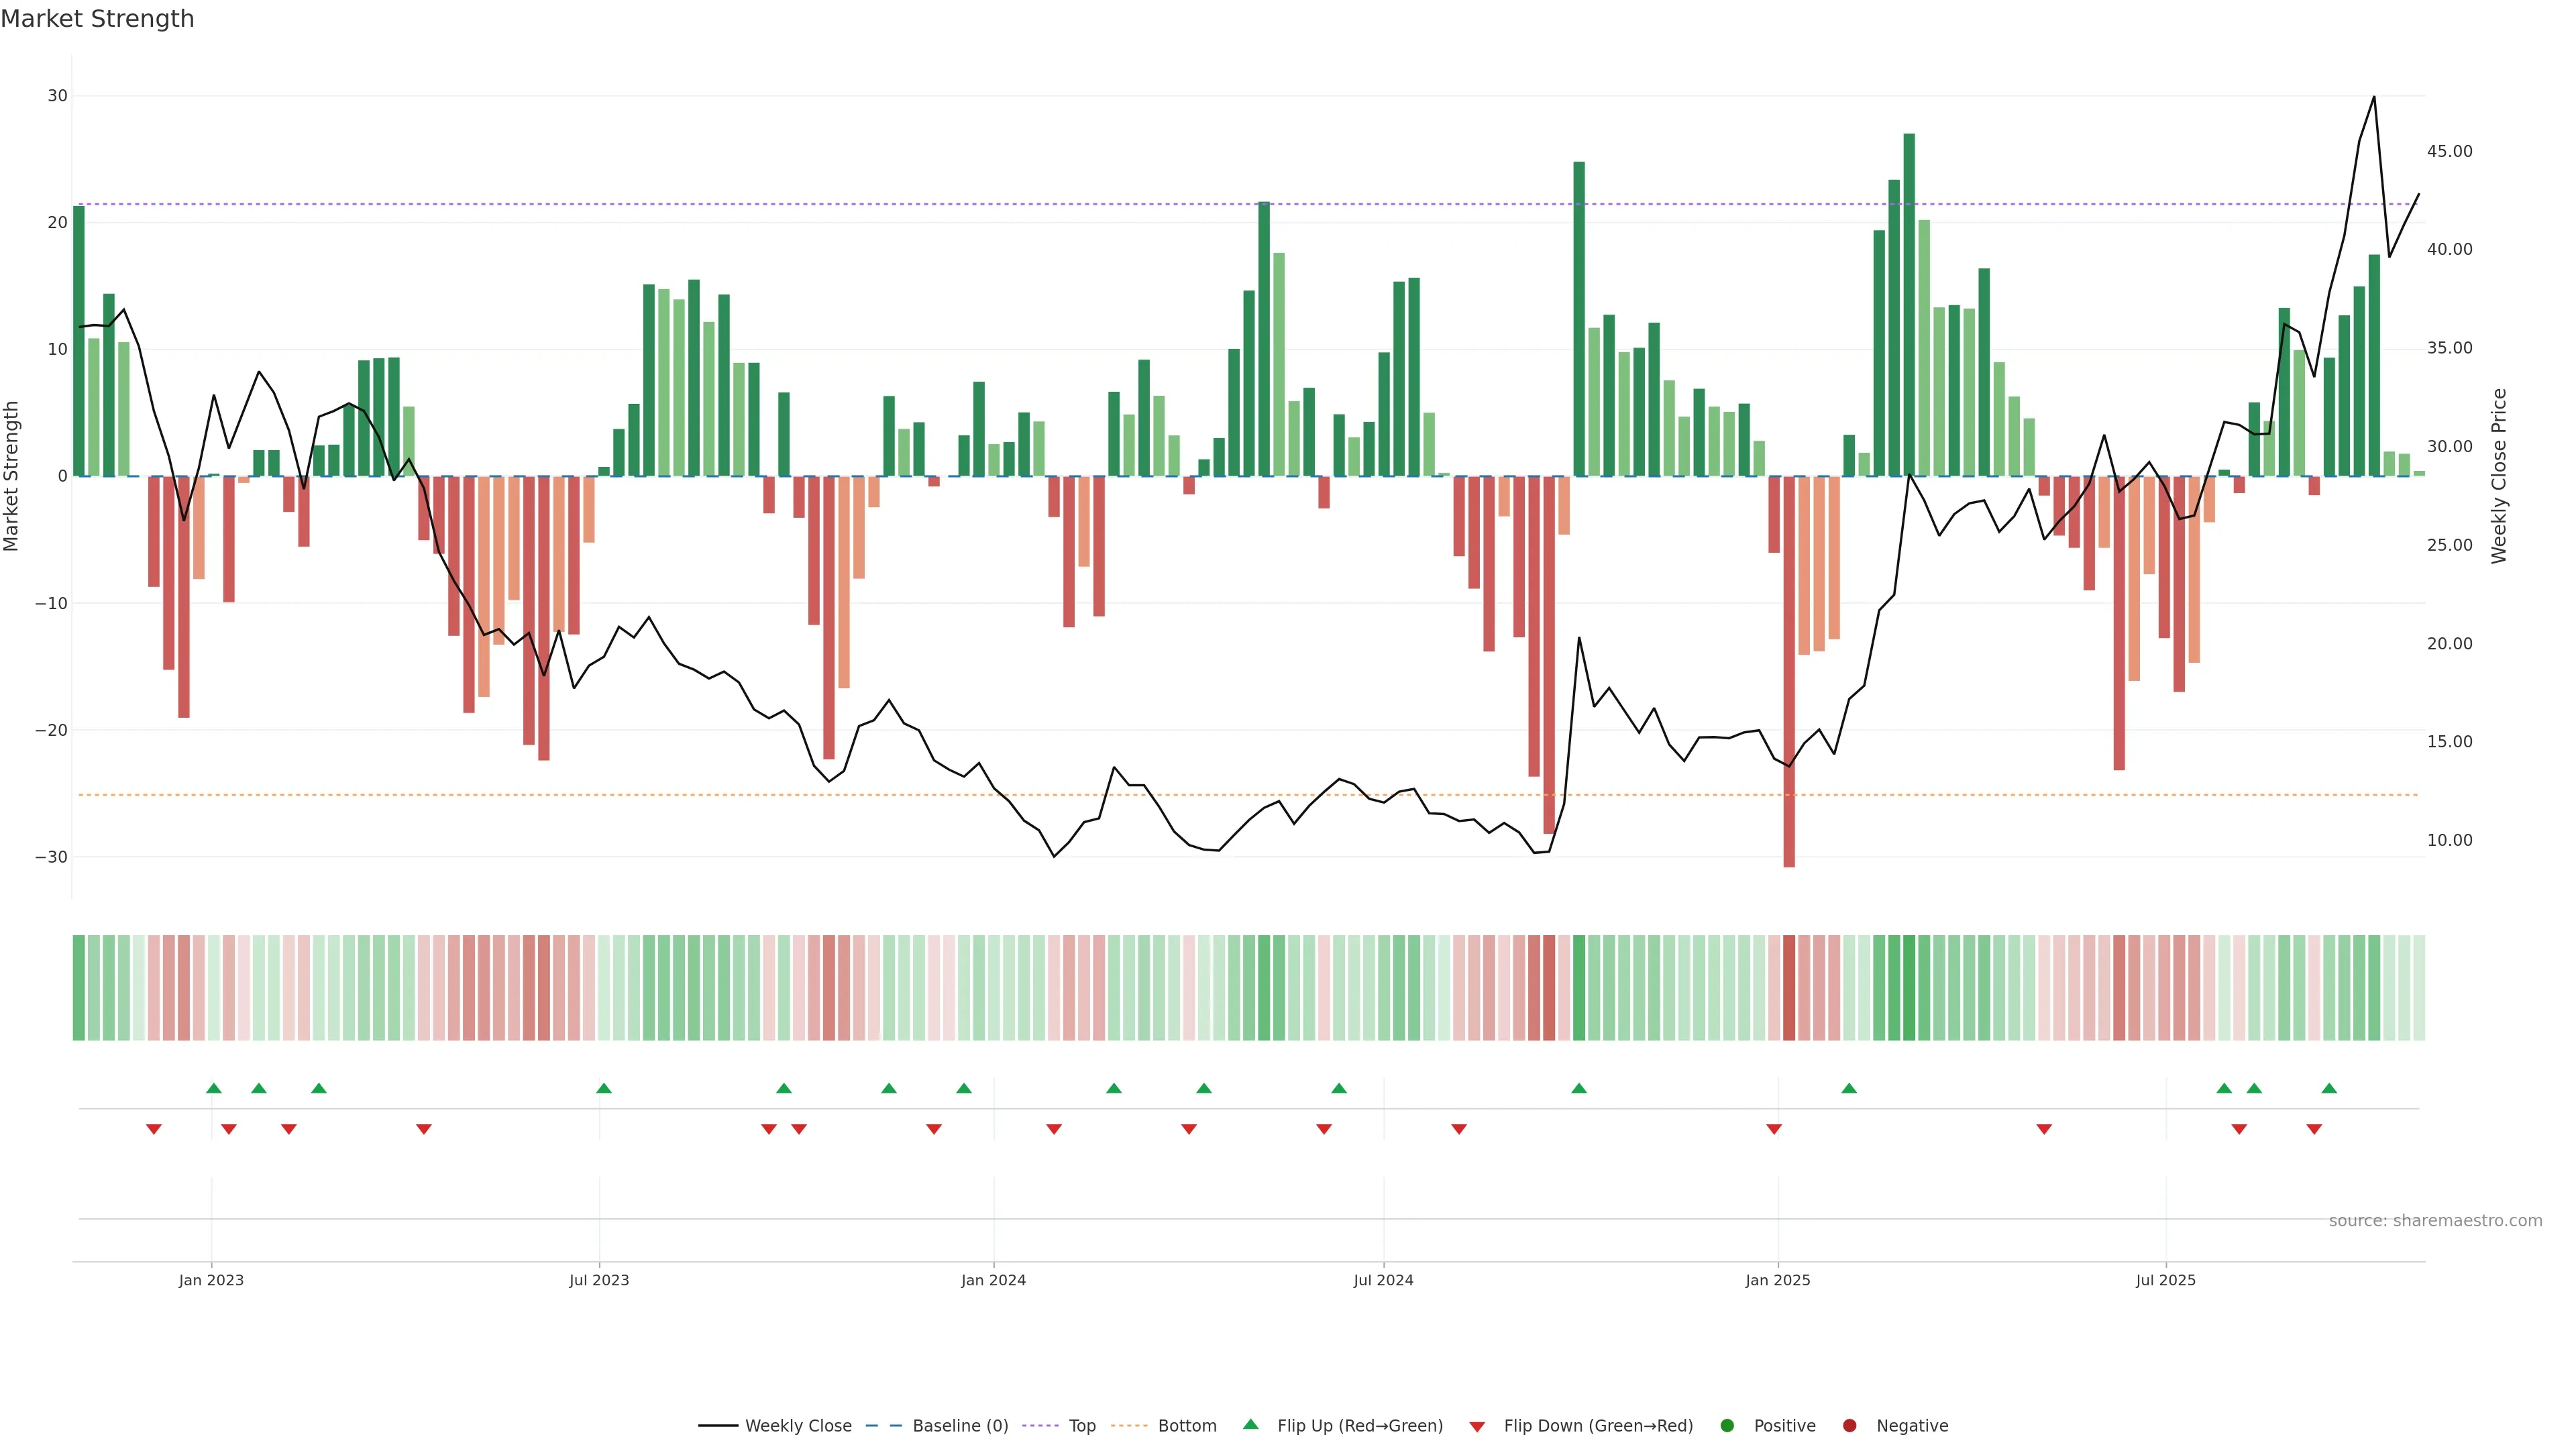Click Negative red circle legend icon
The width and height of the screenshot is (2576, 1449).
point(1849,1426)
